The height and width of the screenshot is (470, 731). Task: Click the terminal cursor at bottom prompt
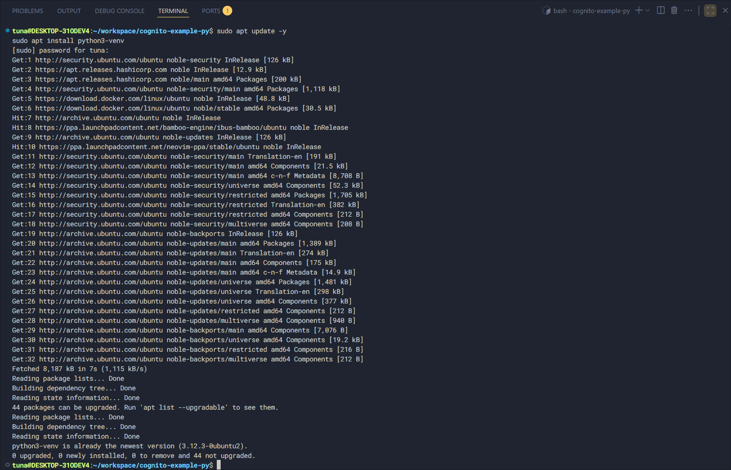[x=219, y=465]
